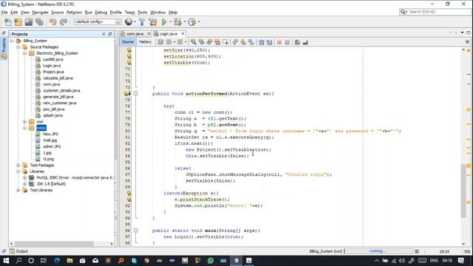Open the default config combo box
The image size is (473, 266).
coord(97,21)
